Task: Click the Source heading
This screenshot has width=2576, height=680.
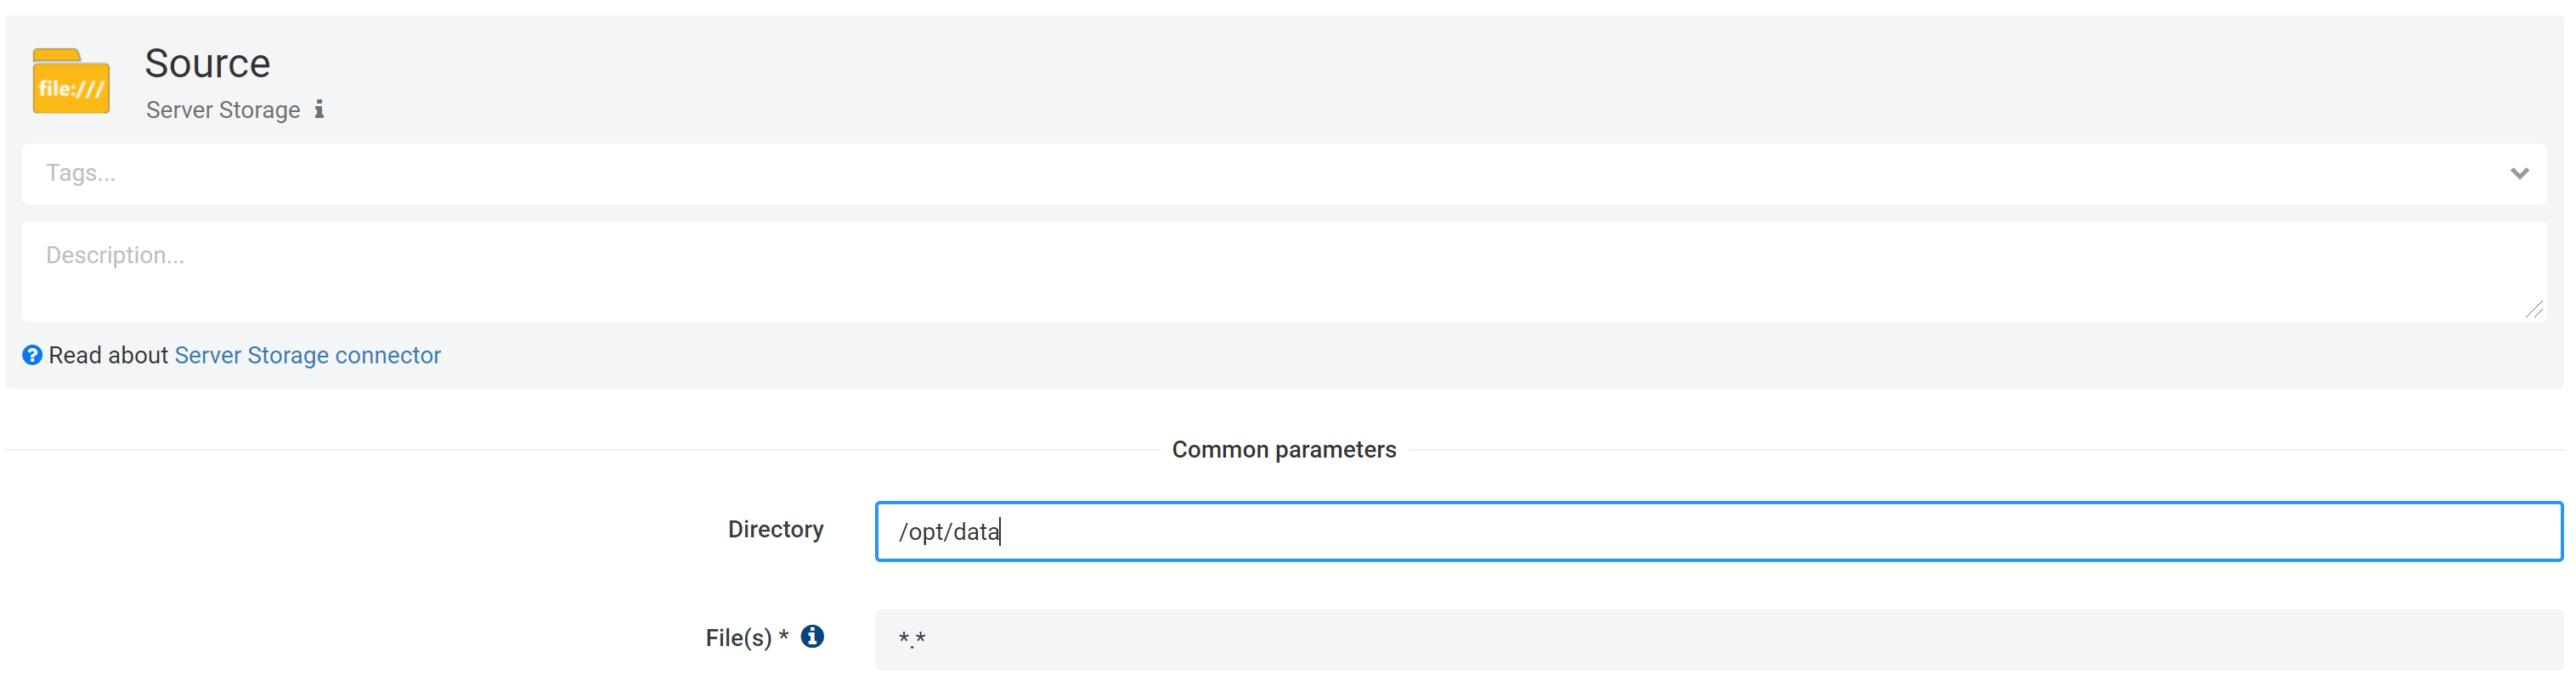Action: (x=207, y=62)
